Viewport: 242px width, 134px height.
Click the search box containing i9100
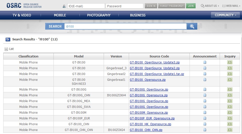[x=126, y=26]
